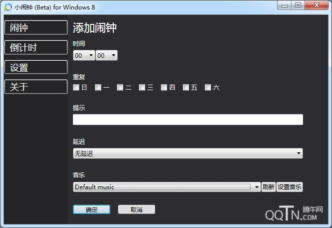Click the 设置音乐 set music button
The image size is (332, 228).
pos(290,187)
